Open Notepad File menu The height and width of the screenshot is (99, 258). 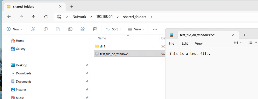[x=172, y=43]
